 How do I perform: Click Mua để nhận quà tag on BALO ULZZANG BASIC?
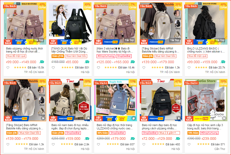197,56
